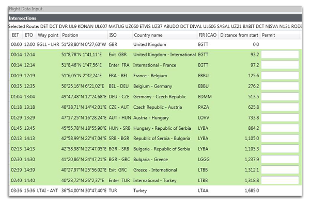Click Permit field for International - France row

point(280,65)
